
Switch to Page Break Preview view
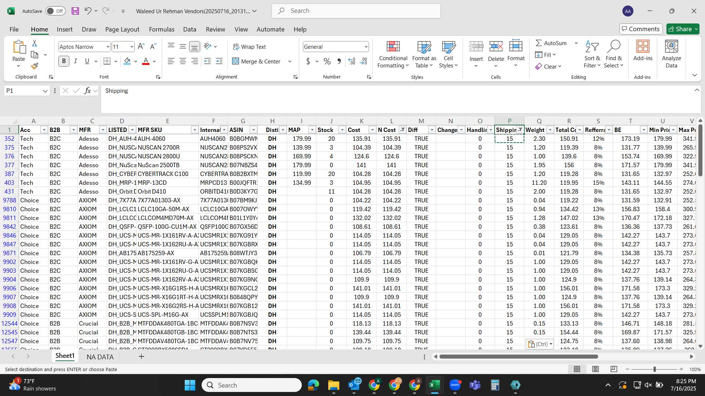coord(614,369)
